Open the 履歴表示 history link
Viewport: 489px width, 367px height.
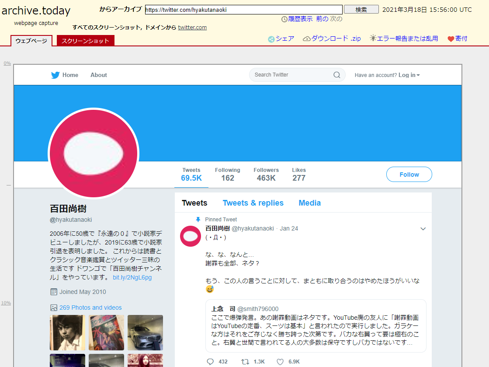(300, 19)
